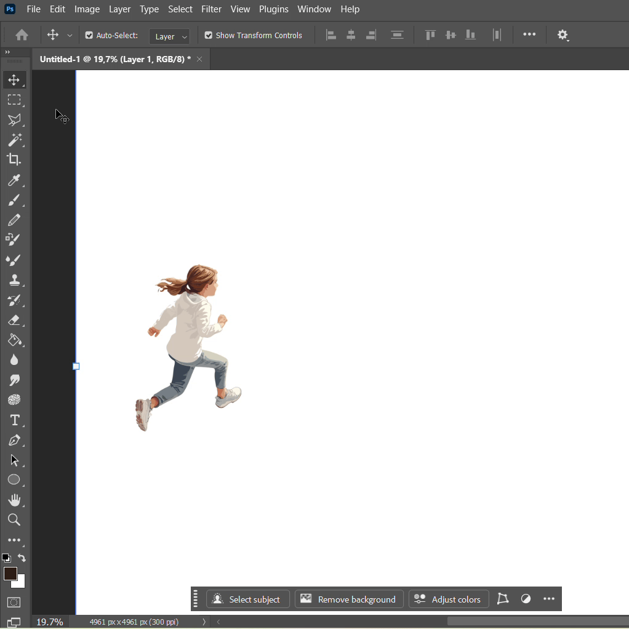Close the Untitled-1 document tab
The height and width of the screenshot is (629, 629).
point(199,59)
